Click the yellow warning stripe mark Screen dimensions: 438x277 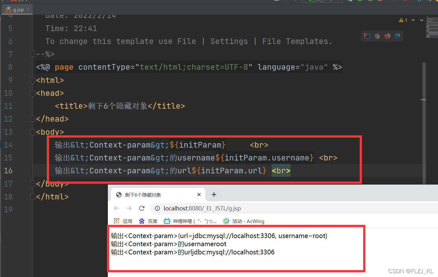(423, 100)
